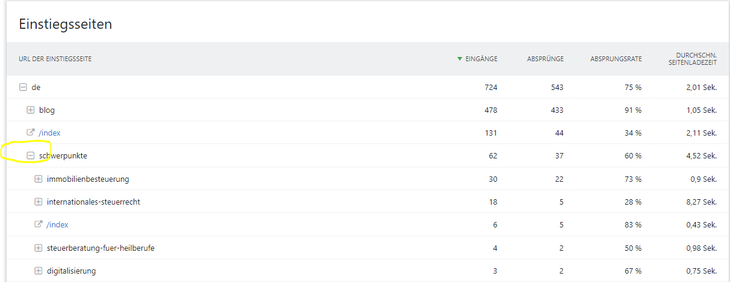Sort by Durchschn. Seitenladezeit column
The width and height of the screenshot is (730, 282).
click(x=692, y=59)
